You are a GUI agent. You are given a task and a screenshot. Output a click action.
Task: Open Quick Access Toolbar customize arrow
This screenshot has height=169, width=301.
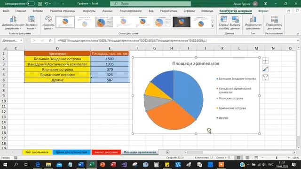[x=63, y=4]
